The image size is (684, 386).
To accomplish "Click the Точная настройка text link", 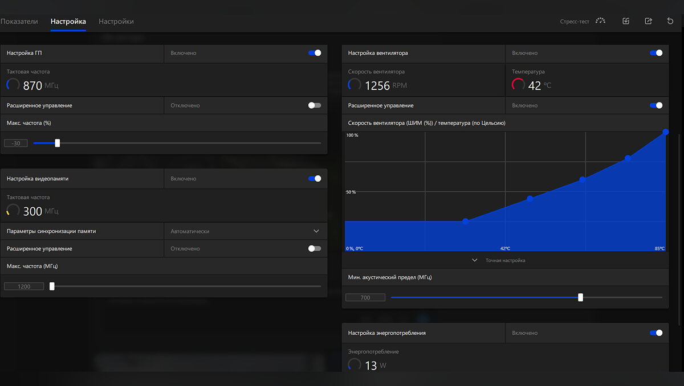I will click(505, 260).
